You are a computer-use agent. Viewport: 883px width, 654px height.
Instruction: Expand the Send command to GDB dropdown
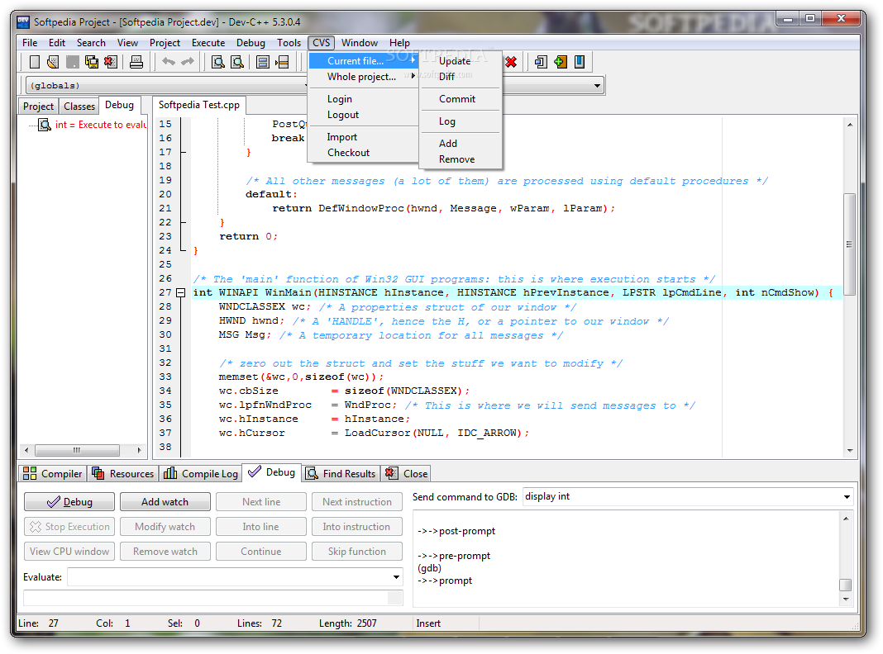click(847, 497)
